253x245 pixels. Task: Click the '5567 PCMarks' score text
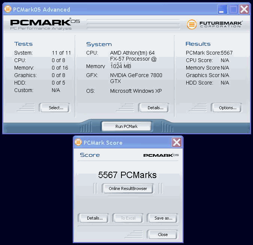tap(127, 175)
